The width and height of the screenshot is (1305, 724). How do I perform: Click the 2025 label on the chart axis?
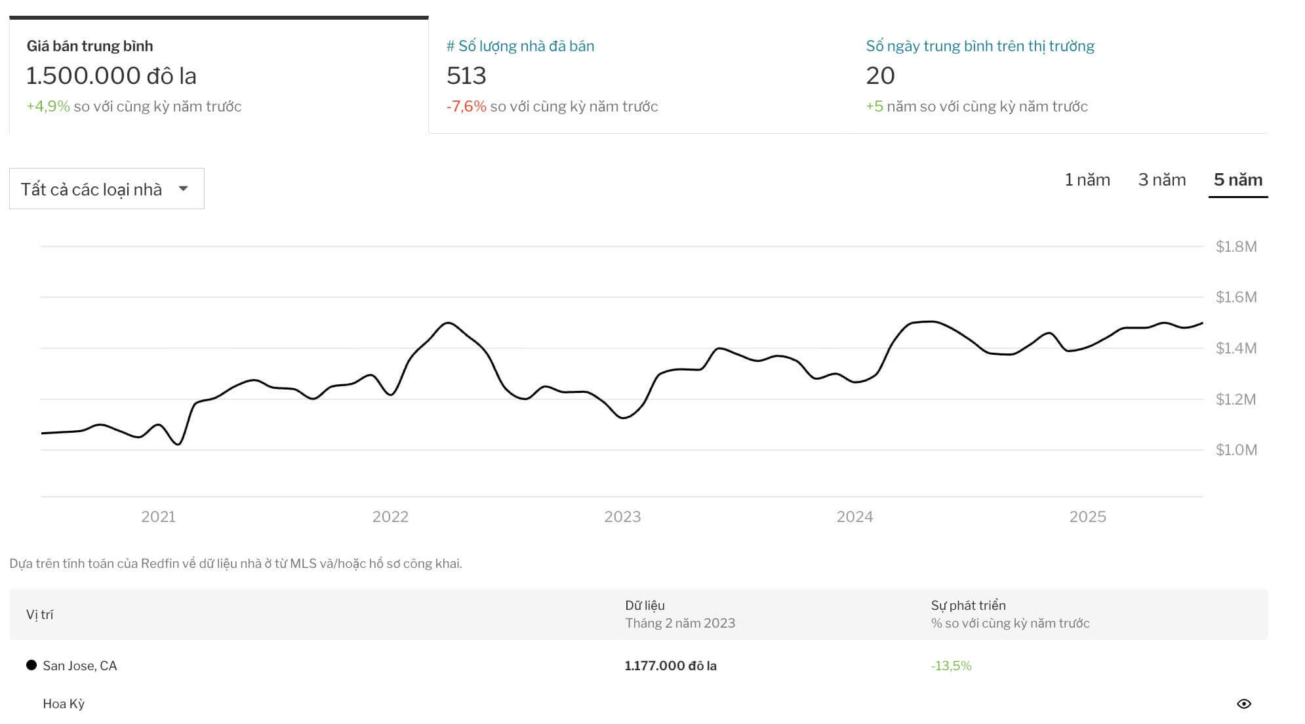click(x=1087, y=517)
